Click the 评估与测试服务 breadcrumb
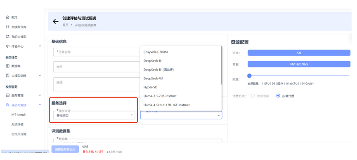The width and height of the screenshot is (357, 160). pos(85,25)
